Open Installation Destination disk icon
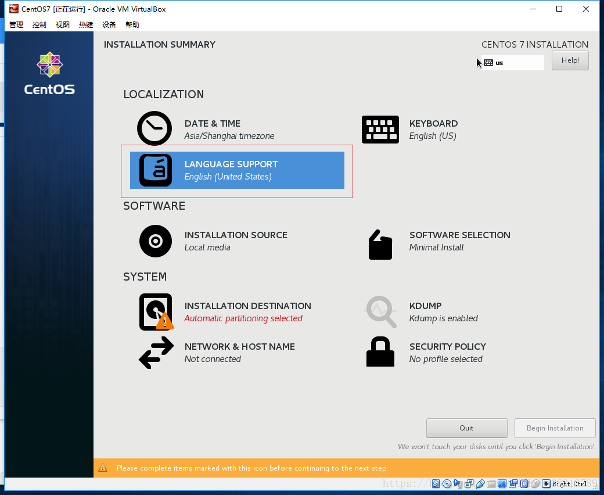Image resolution: width=604 pixels, height=495 pixels. [x=156, y=312]
